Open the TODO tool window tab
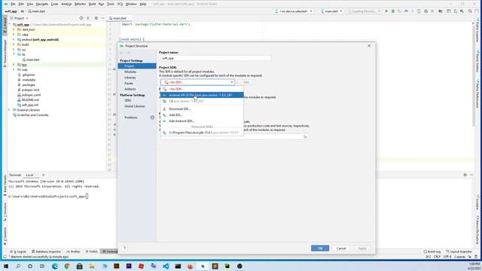 (91, 251)
